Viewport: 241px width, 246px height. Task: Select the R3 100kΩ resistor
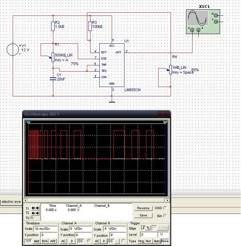[90, 26]
